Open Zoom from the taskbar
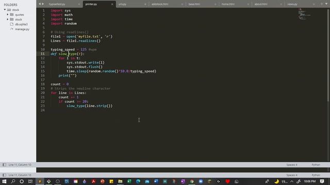This screenshot has height=185, width=330. pos(201,181)
